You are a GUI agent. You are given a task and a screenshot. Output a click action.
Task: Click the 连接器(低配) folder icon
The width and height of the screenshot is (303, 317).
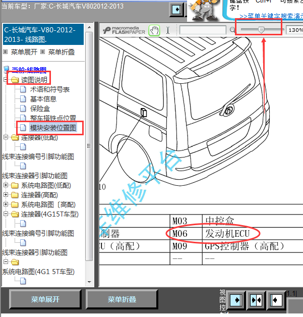pos(15,137)
